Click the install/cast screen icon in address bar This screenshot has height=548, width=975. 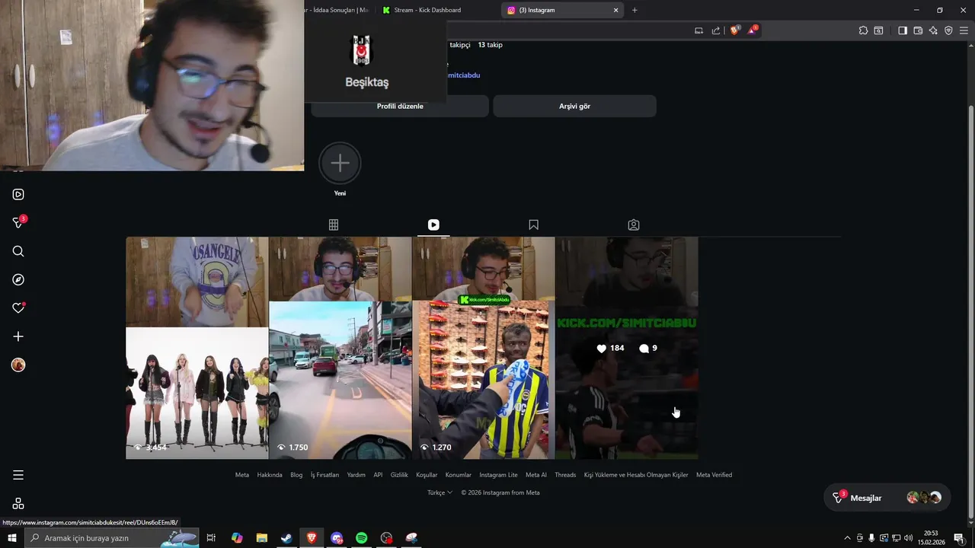pos(698,30)
